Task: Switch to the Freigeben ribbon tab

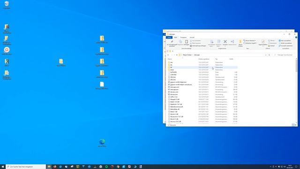Action: (183, 38)
